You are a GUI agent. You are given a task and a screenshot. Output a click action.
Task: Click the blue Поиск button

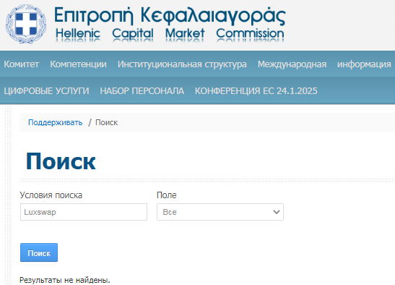39,252
